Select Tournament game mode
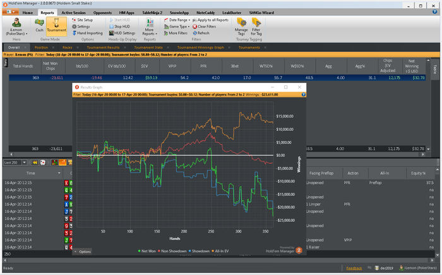This screenshot has height=275, width=442. [57, 25]
